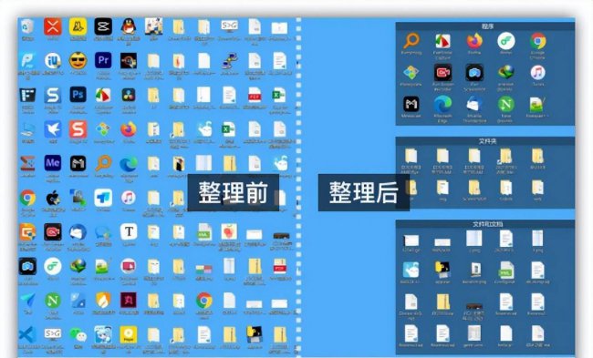
Task: Open red screen recorder in 程序 group
Action: tap(442, 73)
